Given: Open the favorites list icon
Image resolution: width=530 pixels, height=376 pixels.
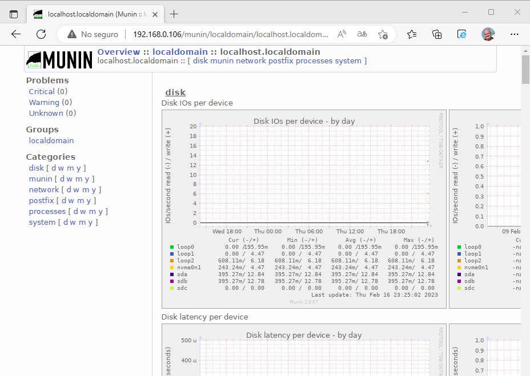Looking at the screenshot, I should pyautogui.click(x=412, y=34).
